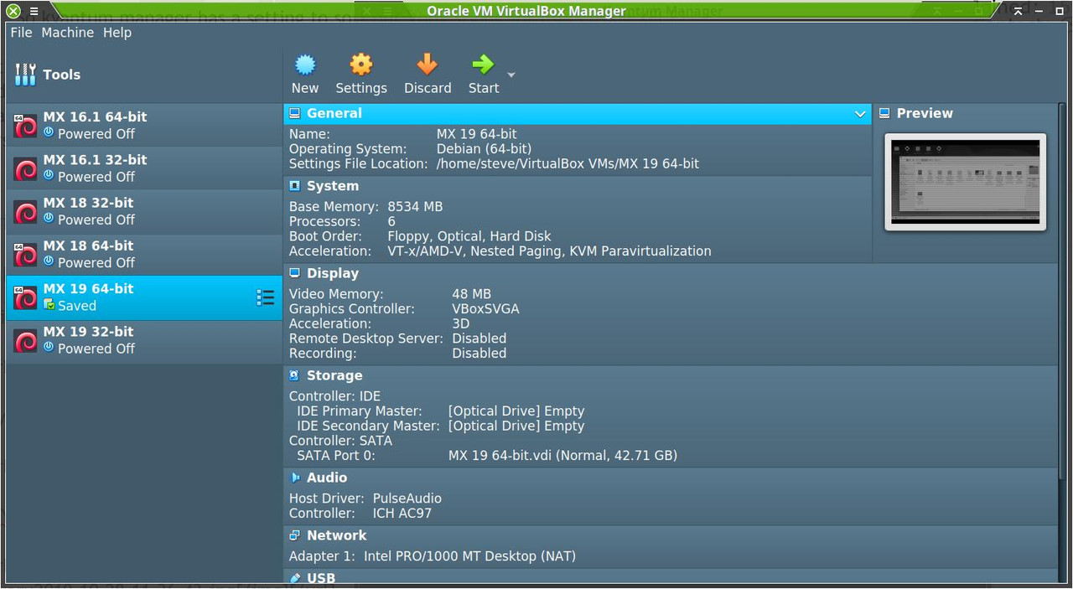
Task: Click power-off status icon of MX 19 32-bit
Action: [x=49, y=348]
